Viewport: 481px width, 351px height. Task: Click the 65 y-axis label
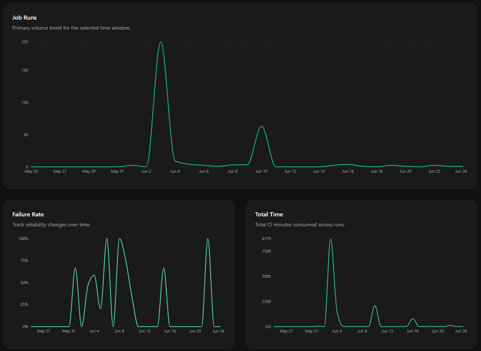(26, 135)
